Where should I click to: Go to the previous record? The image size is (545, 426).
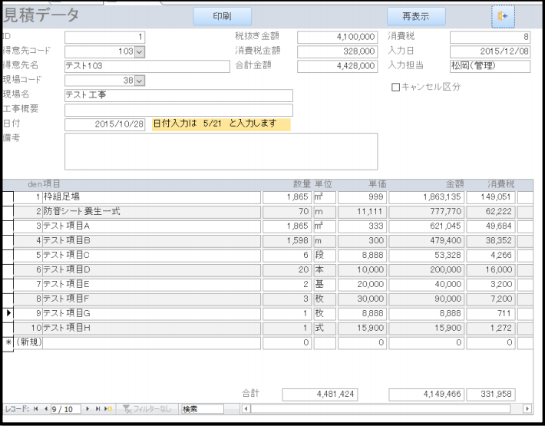(x=45, y=409)
